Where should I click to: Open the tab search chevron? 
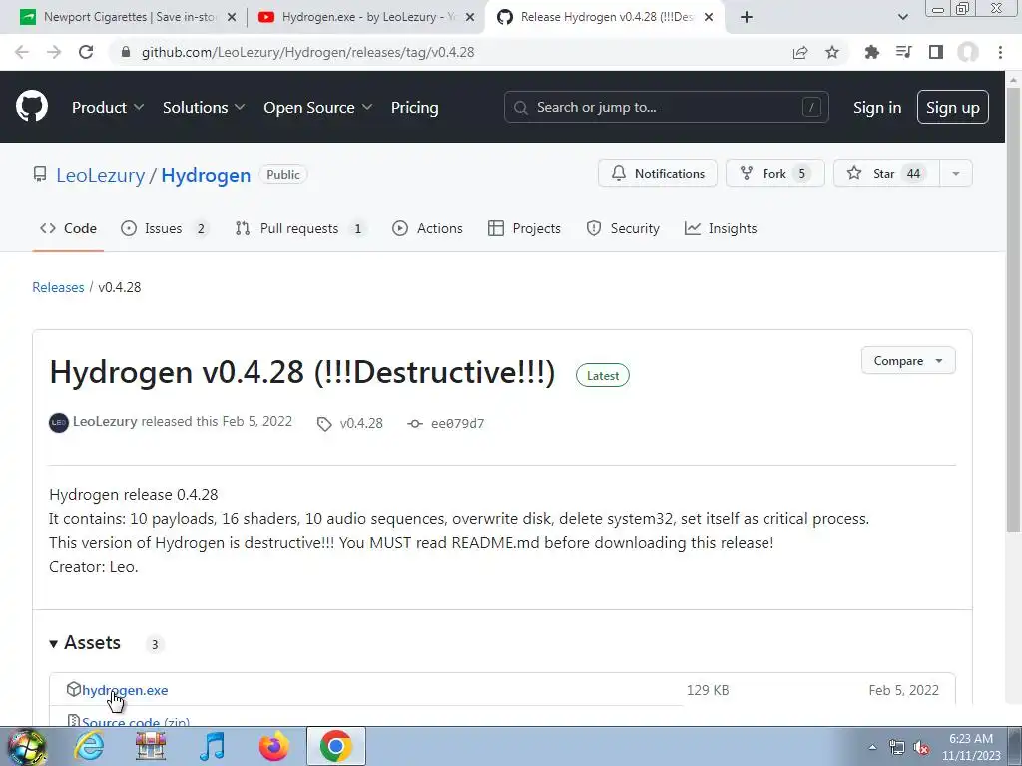click(902, 17)
